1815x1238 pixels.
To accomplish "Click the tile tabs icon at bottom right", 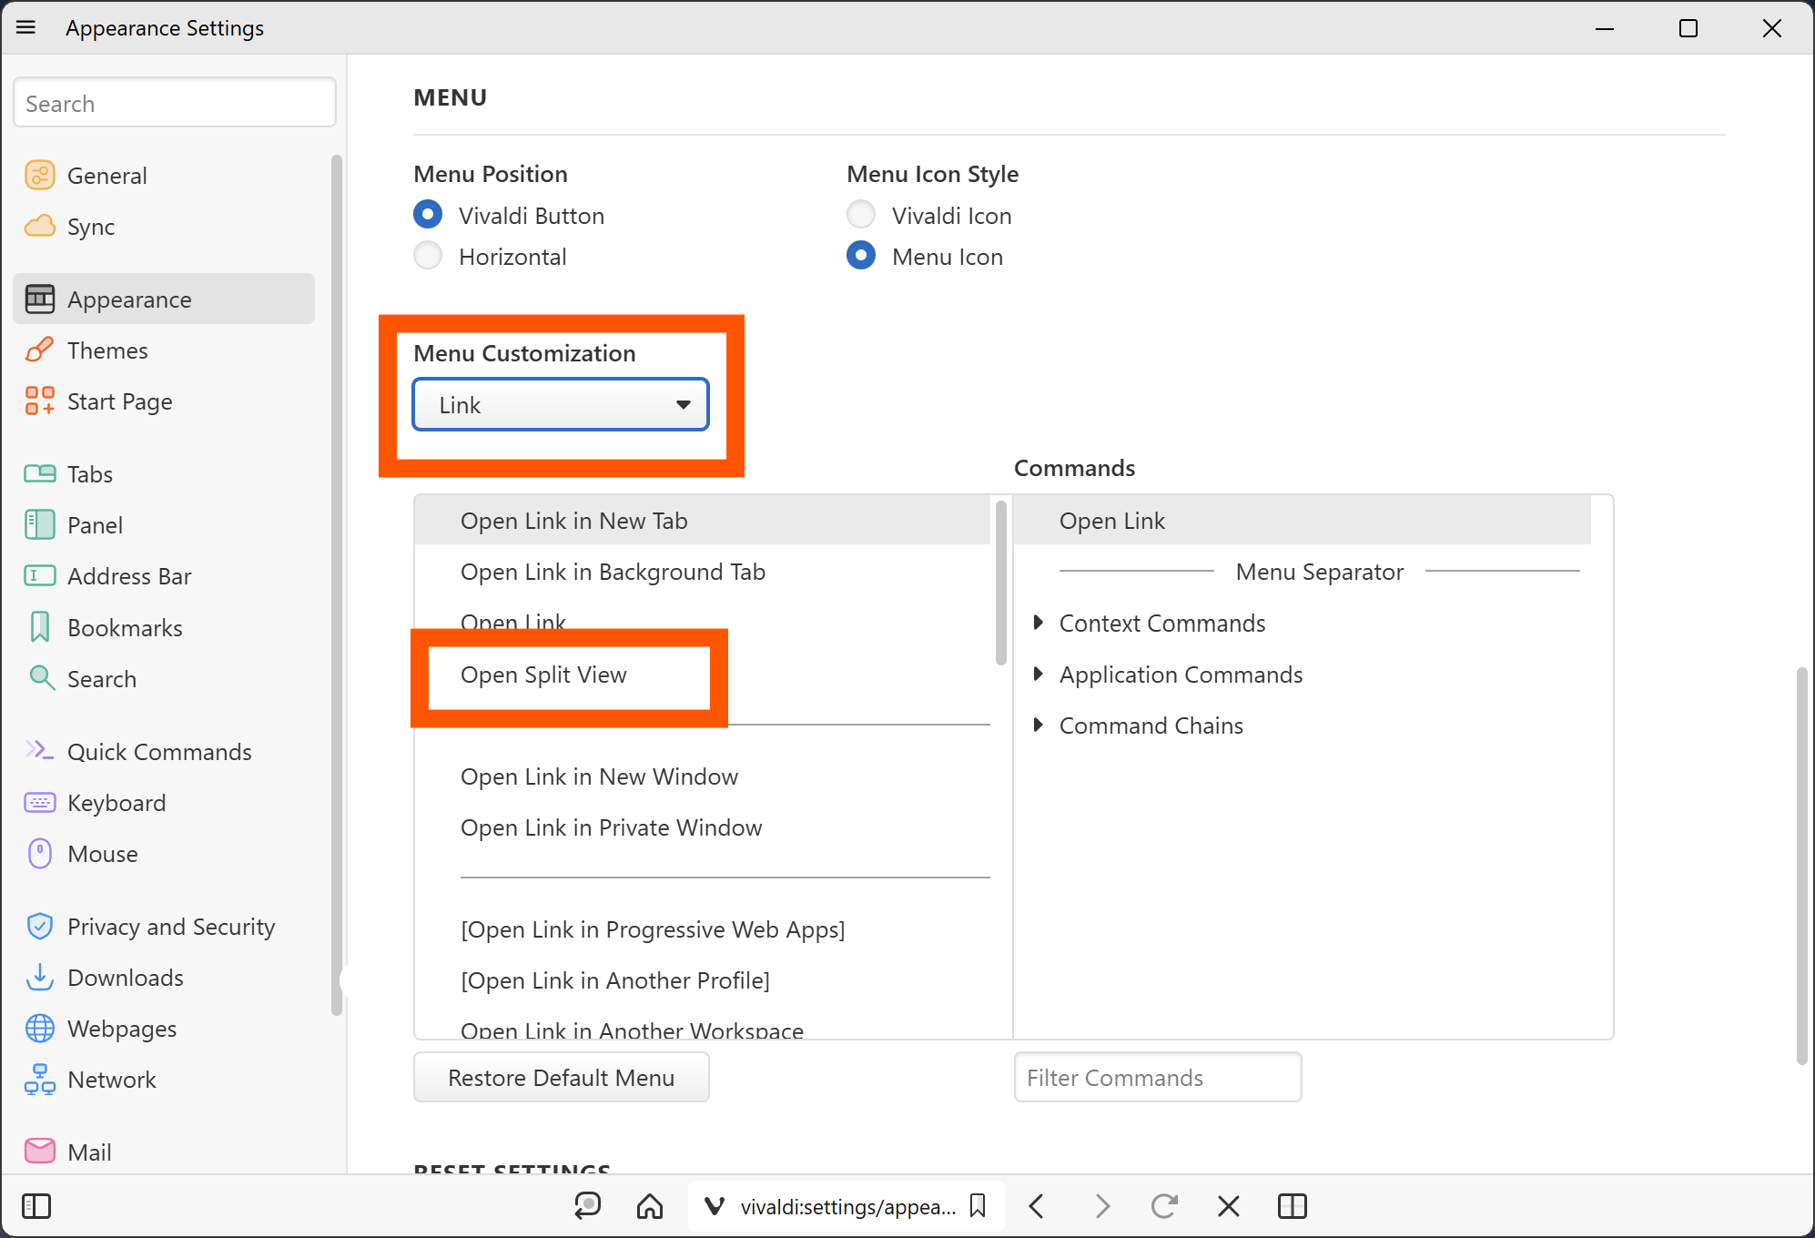I will tap(1292, 1206).
